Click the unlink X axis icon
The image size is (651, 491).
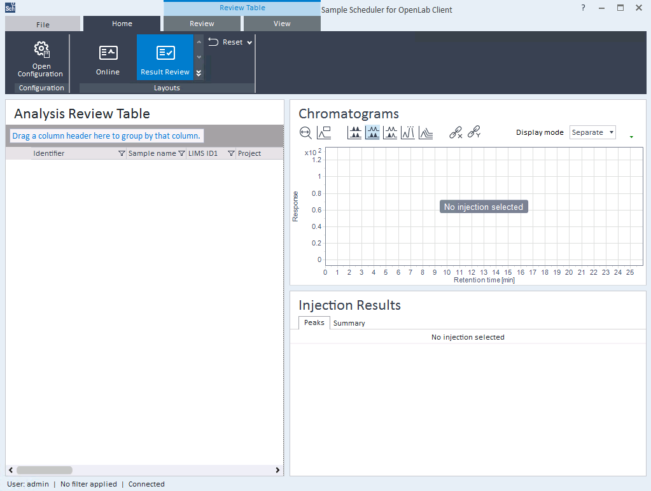(x=456, y=132)
